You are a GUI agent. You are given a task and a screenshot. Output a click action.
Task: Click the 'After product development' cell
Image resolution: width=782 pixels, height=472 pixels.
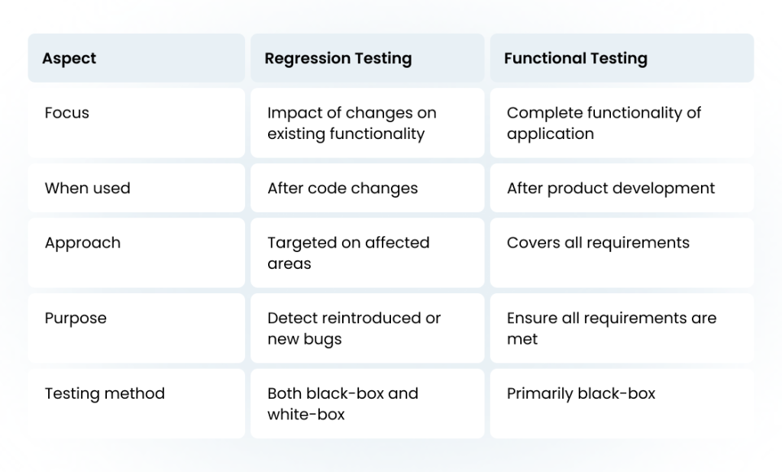click(622, 188)
